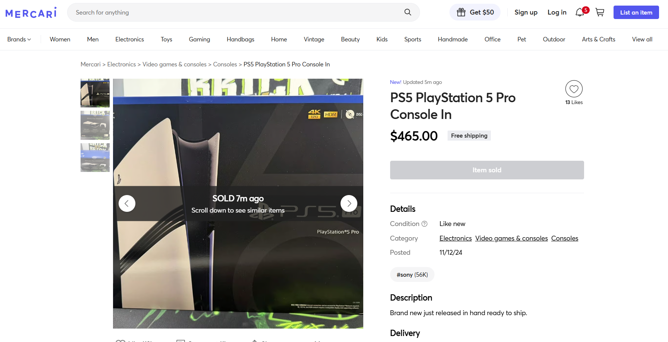
Task: Click the #sony hashtag chip
Action: [412, 274]
